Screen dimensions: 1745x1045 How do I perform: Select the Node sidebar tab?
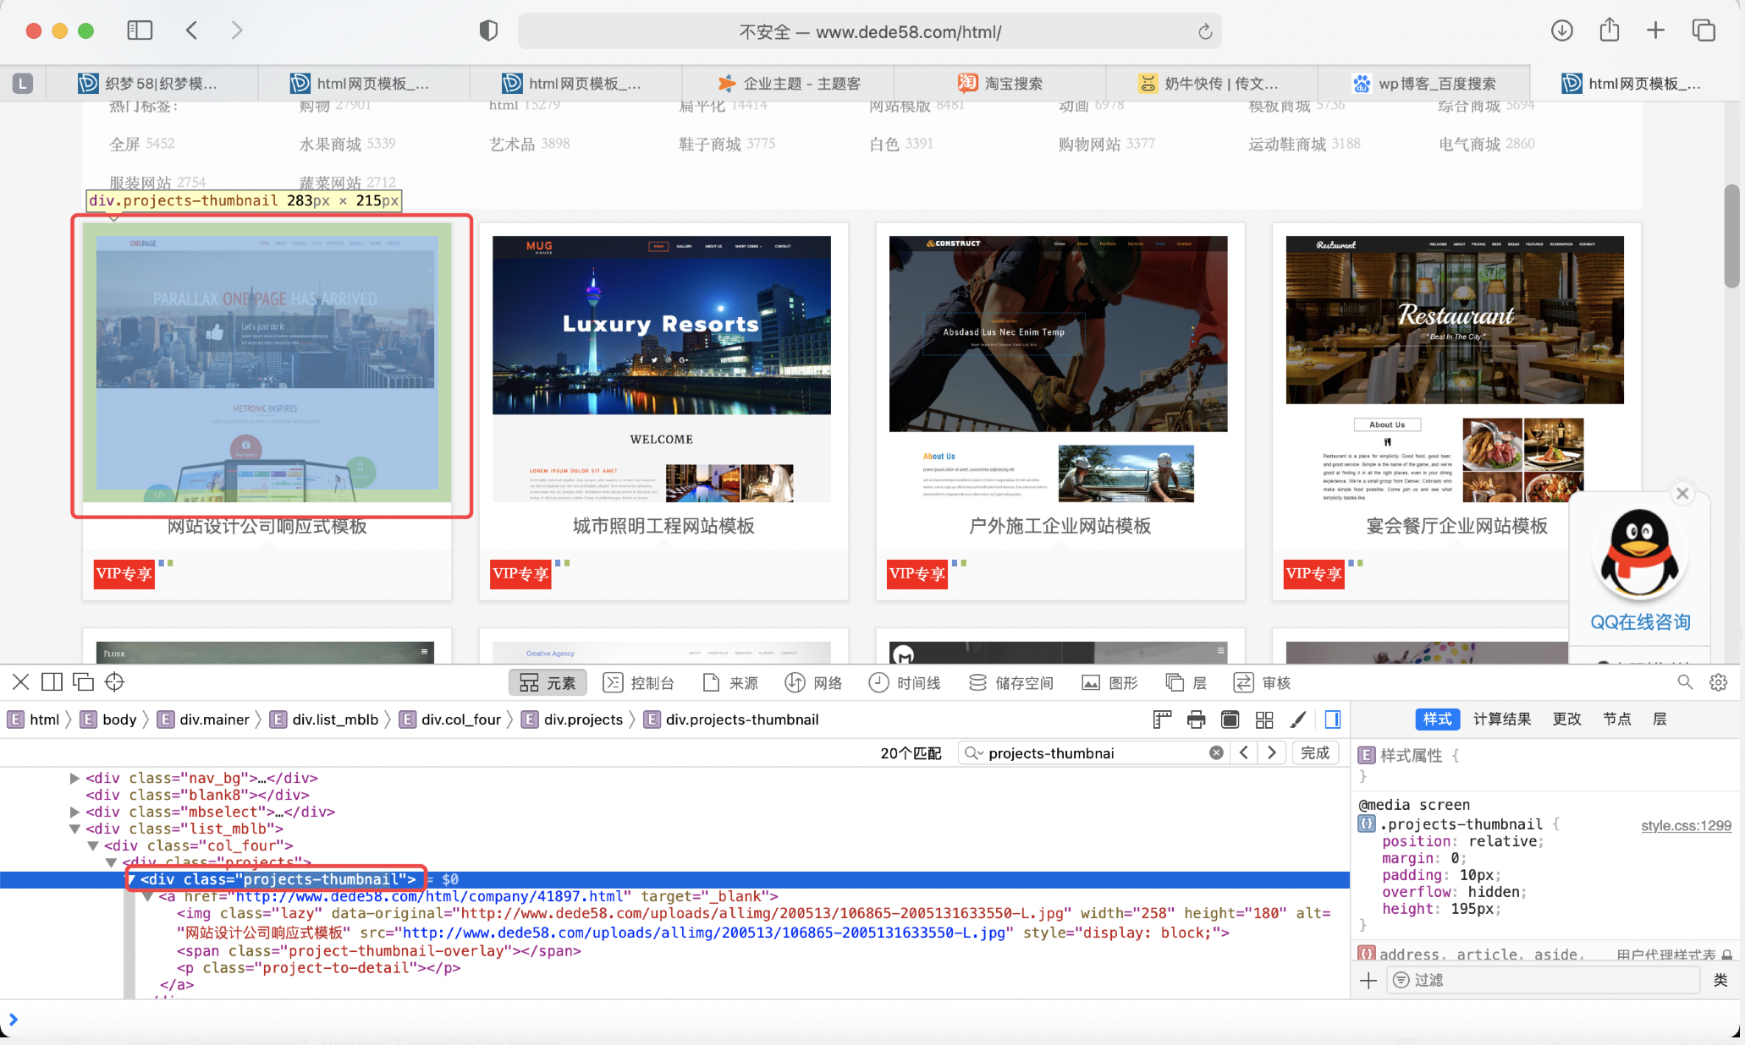click(1616, 719)
